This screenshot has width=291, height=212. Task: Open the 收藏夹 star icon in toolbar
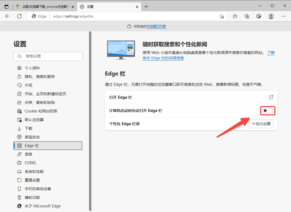235,16
